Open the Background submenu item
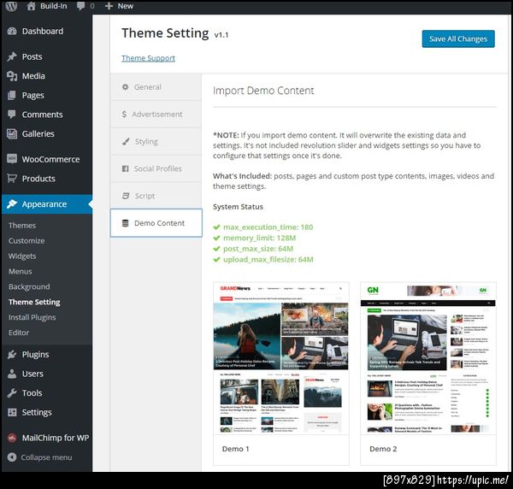Screen dimensions: 513x489 (x=29, y=287)
